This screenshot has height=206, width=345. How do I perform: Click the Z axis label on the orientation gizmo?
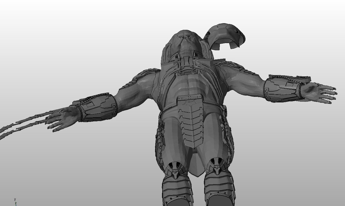[x=15, y=203]
